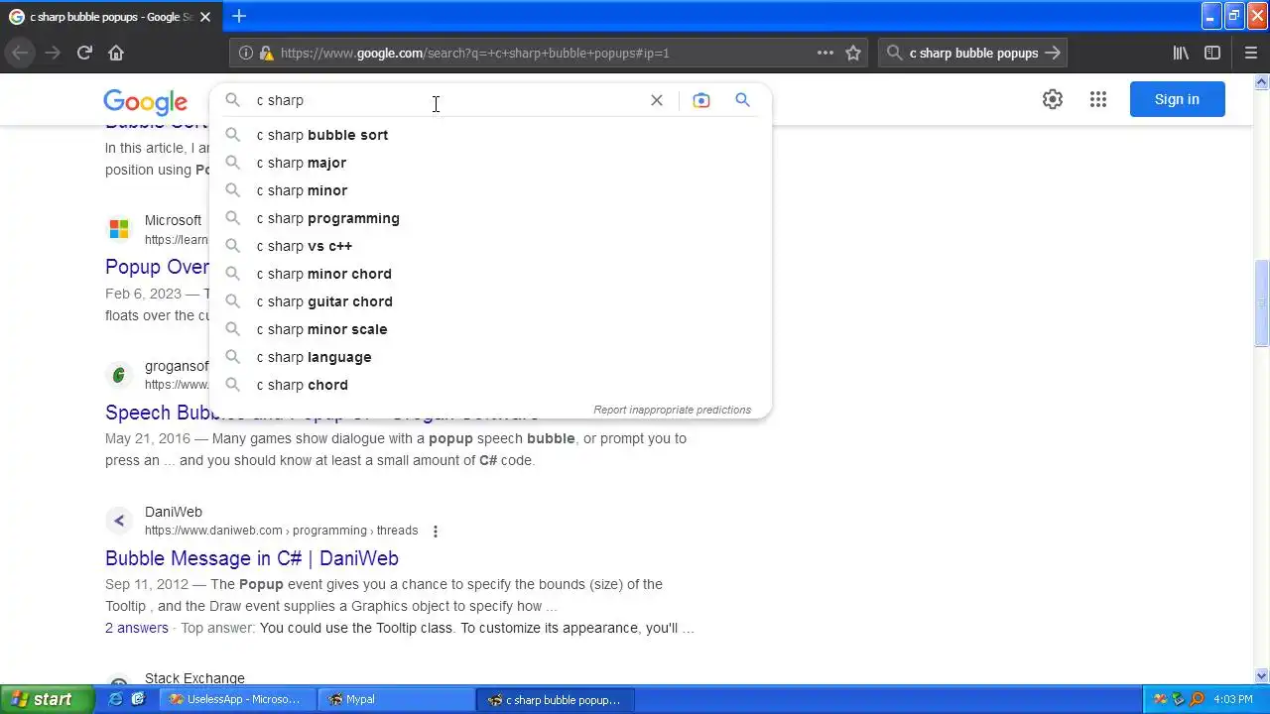Select suggestion 'c sharp programming'
Screen dimensions: 1270x714
[490, 218]
